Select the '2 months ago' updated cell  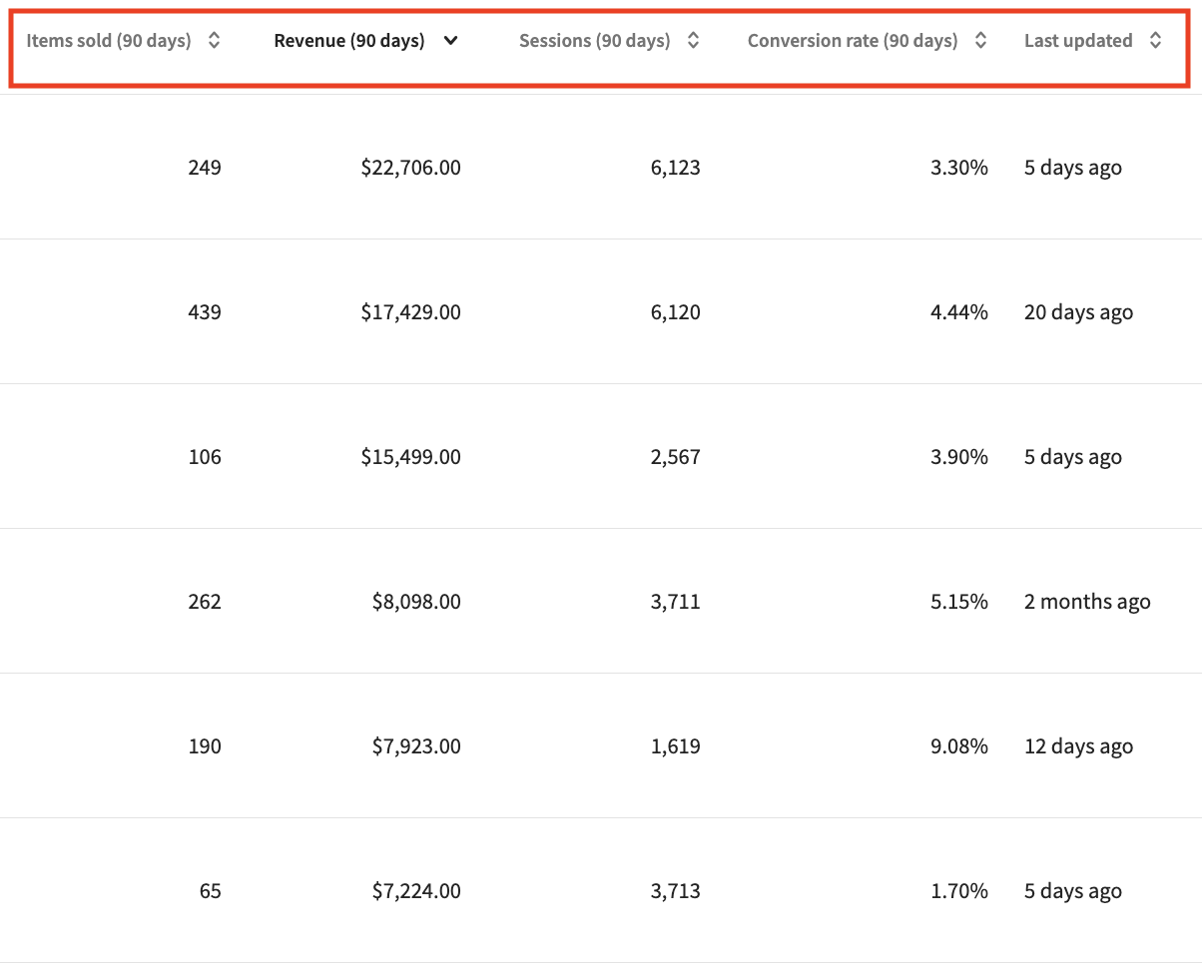tap(1087, 602)
